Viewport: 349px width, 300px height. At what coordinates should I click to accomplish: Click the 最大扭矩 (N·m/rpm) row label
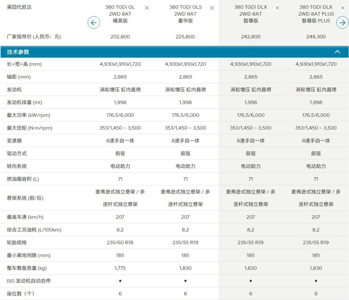click(x=29, y=128)
